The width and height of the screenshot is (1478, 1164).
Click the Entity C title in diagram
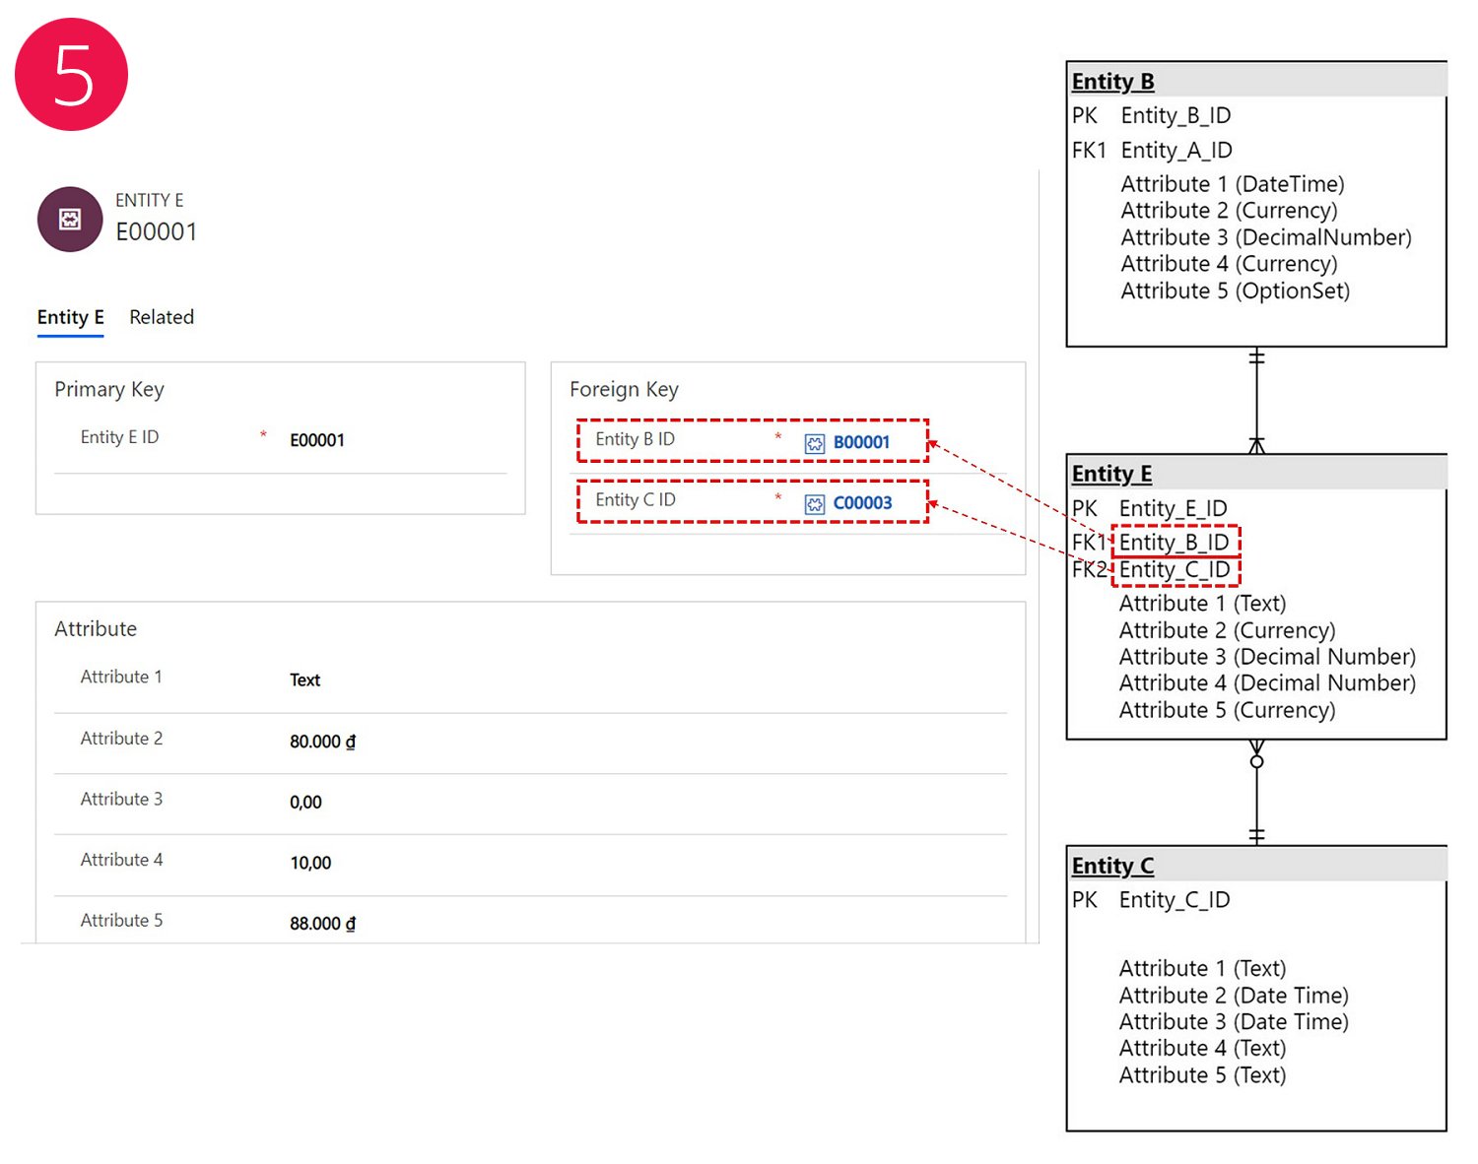[1112, 866]
